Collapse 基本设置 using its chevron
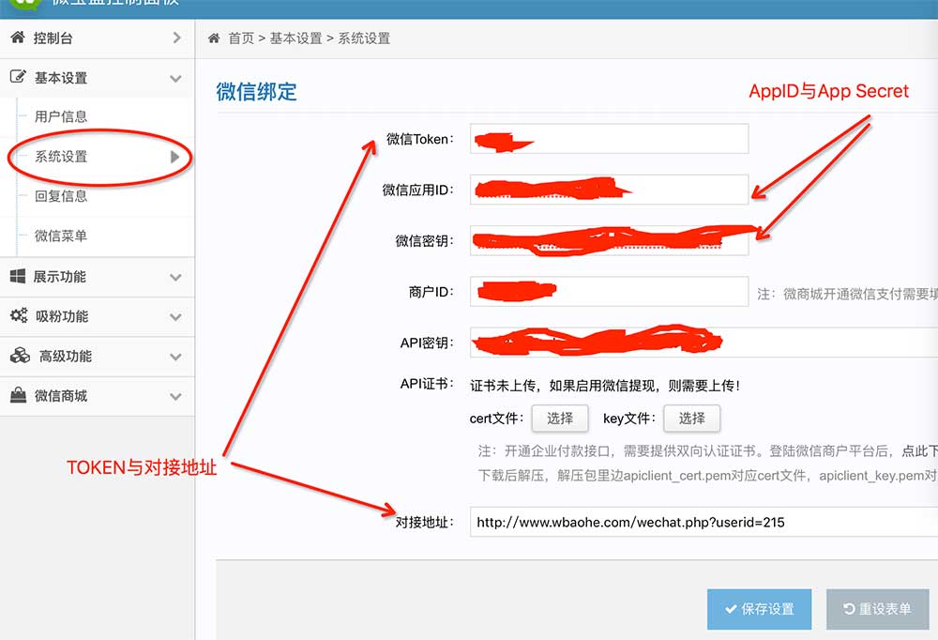 pyautogui.click(x=175, y=79)
